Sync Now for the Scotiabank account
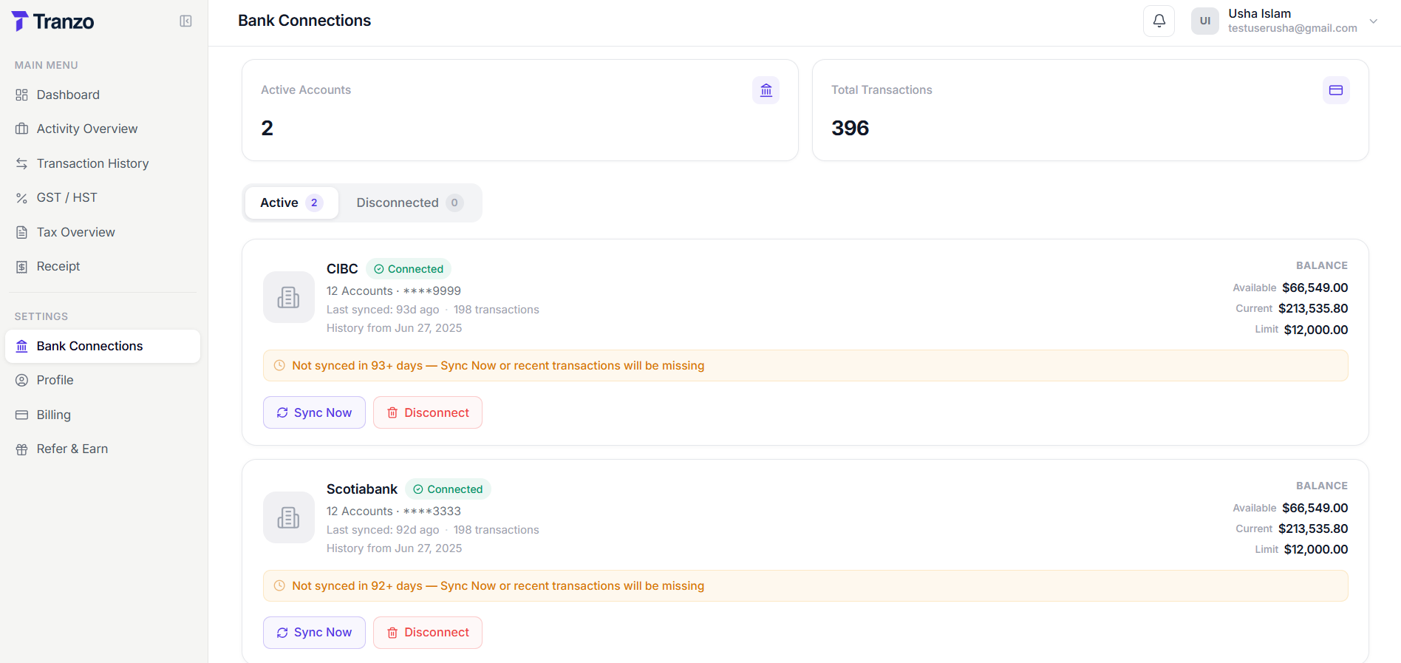The image size is (1401, 663). click(314, 633)
